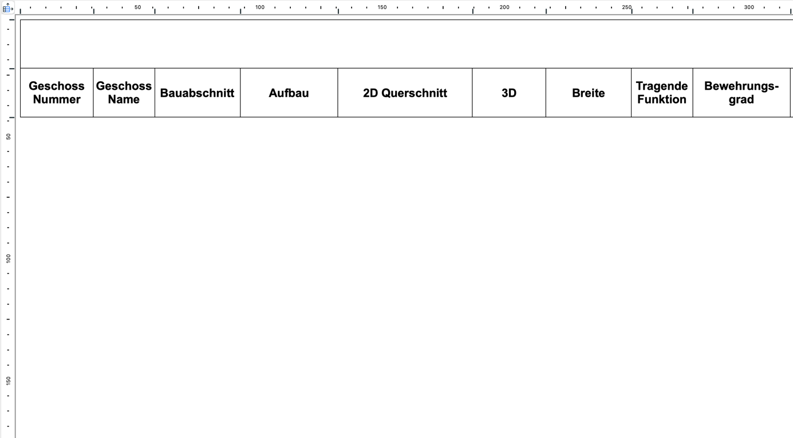Screen dimensions: 793x438
Task: Click the table layout icon in ruler corner
Action: [x=7, y=7]
